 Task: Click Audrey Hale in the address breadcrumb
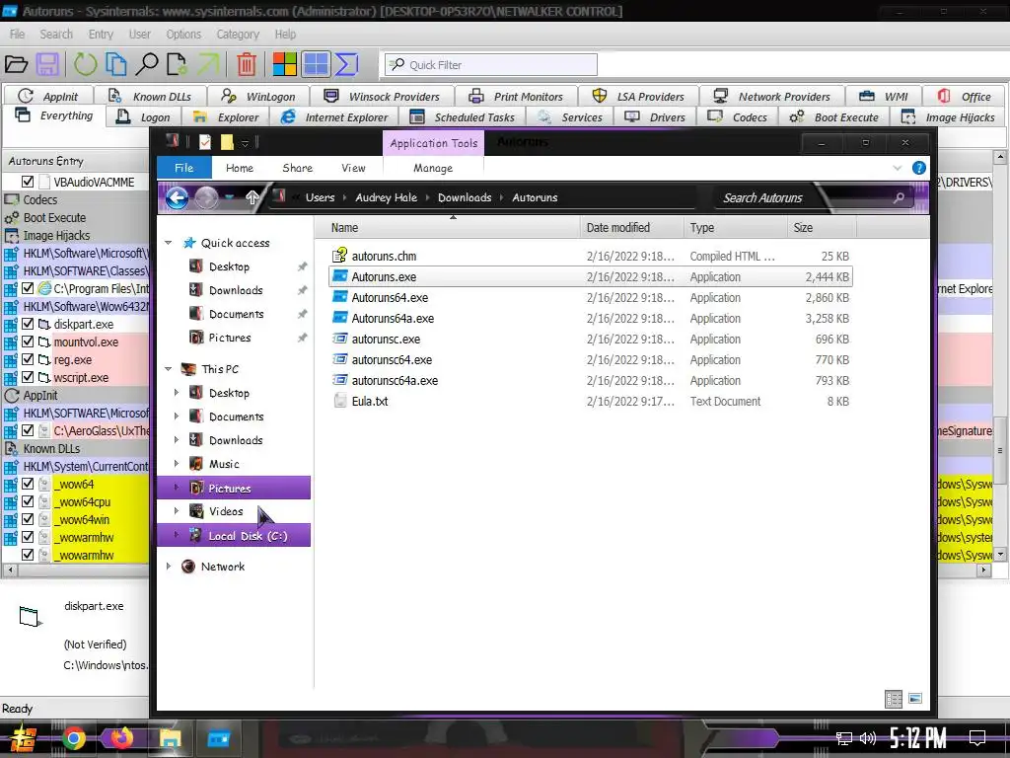tap(387, 197)
